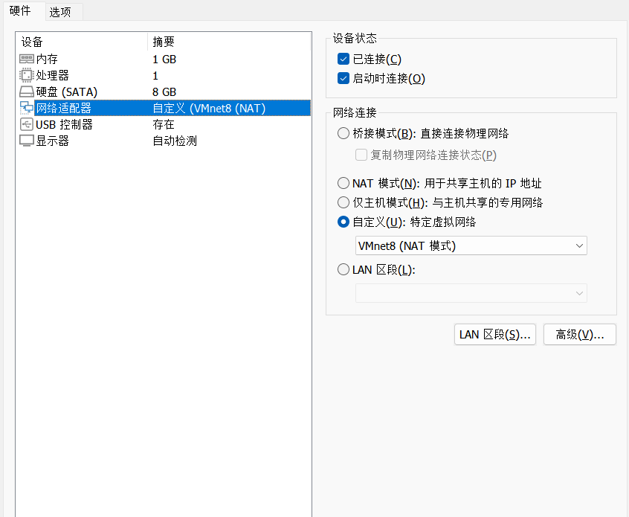Click the 设备 column header
The width and height of the screenshot is (629, 517).
(x=83, y=42)
